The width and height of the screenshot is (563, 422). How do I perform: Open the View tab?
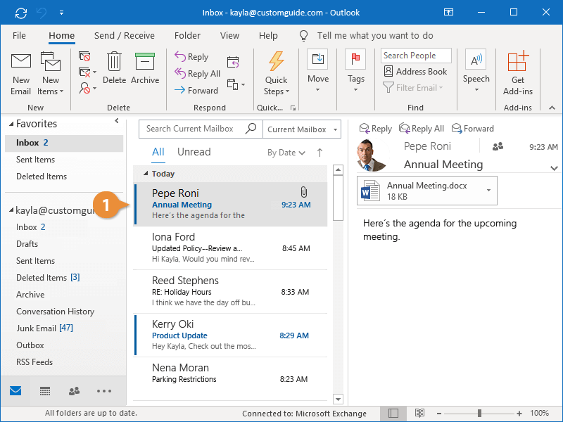pos(230,36)
